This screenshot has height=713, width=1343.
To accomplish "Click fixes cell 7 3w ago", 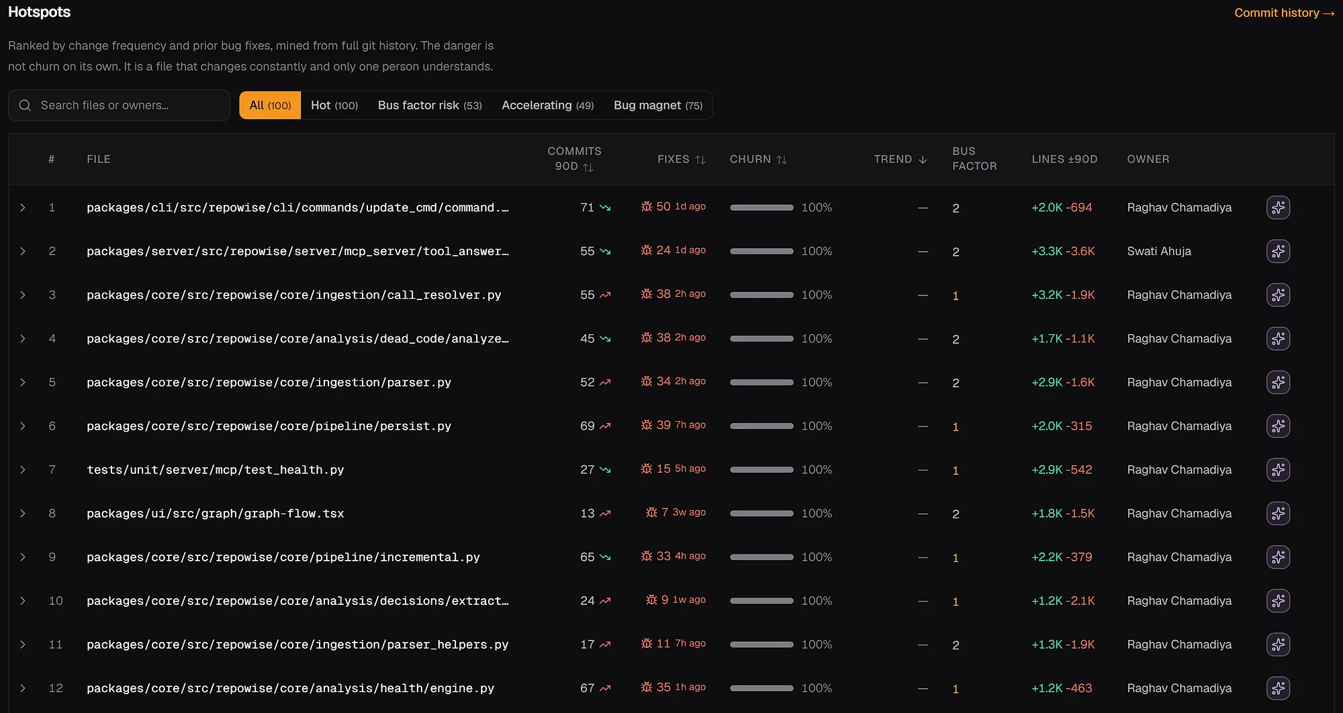I will 676,512.
